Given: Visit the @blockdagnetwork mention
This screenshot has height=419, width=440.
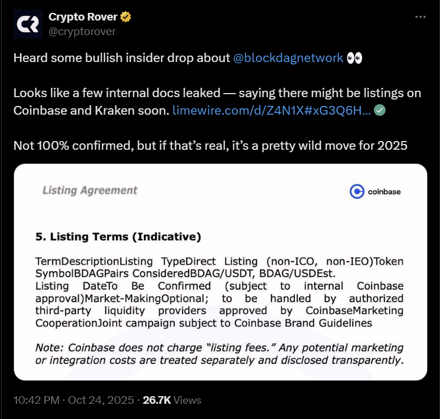Looking at the screenshot, I should click(x=288, y=58).
